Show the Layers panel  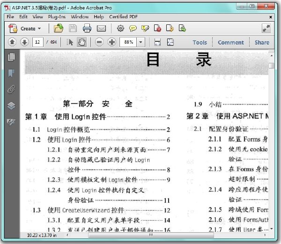(x=11, y=106)
